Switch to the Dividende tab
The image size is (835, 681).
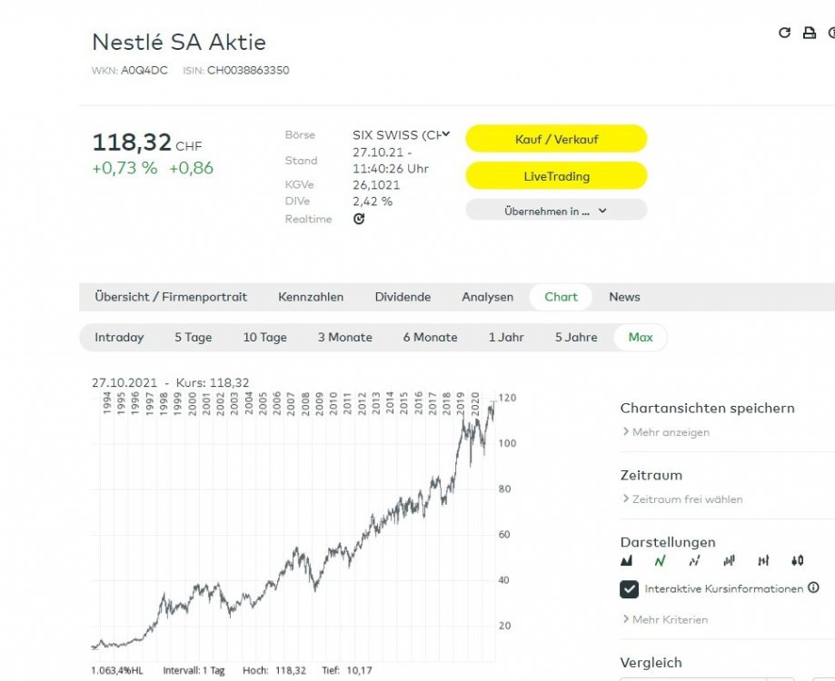click(403, 297)
